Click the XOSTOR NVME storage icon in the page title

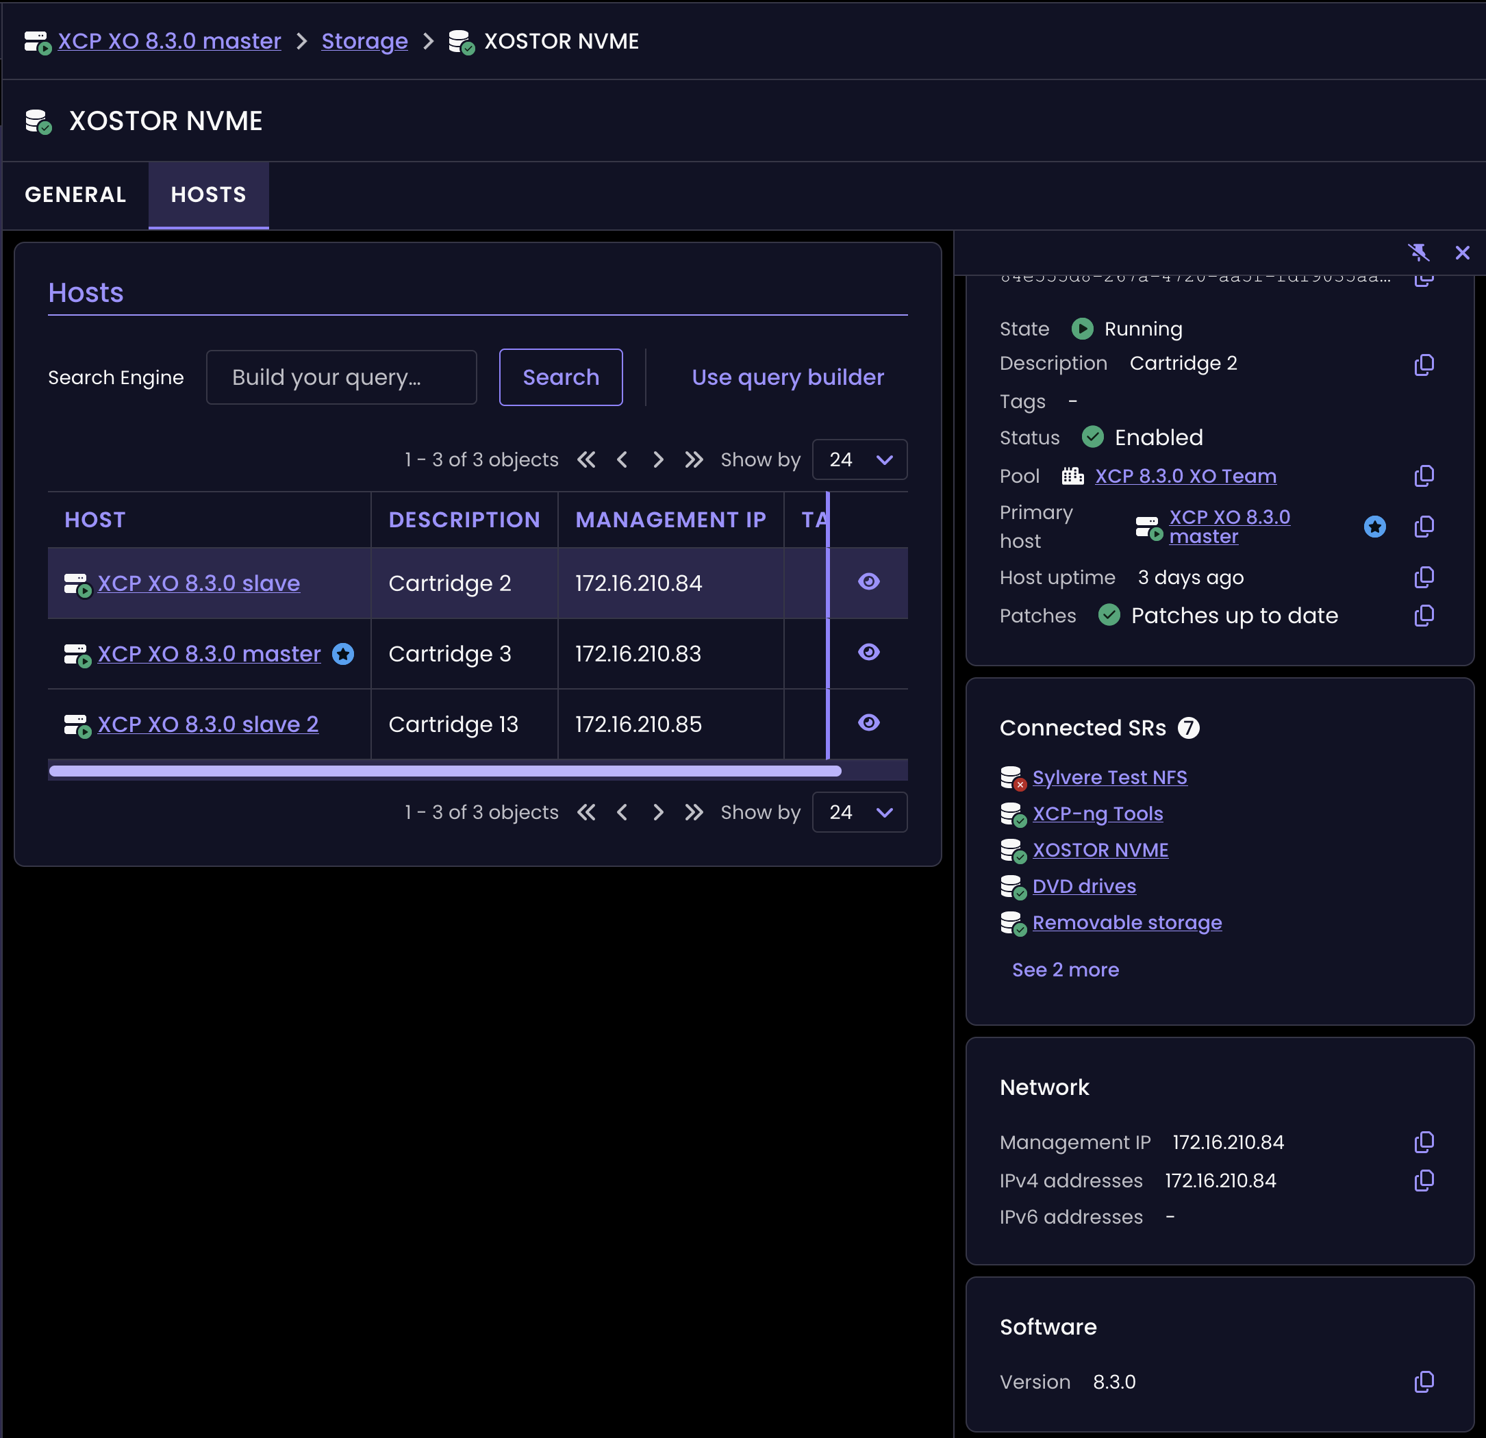(x=38, y=121)
